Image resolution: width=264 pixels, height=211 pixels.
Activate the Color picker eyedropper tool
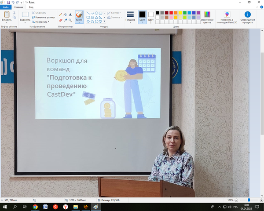[66, 20]
